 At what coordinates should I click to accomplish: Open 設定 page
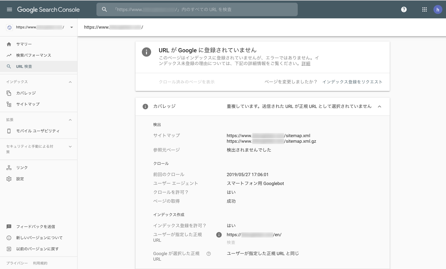(x=38, y=179)
